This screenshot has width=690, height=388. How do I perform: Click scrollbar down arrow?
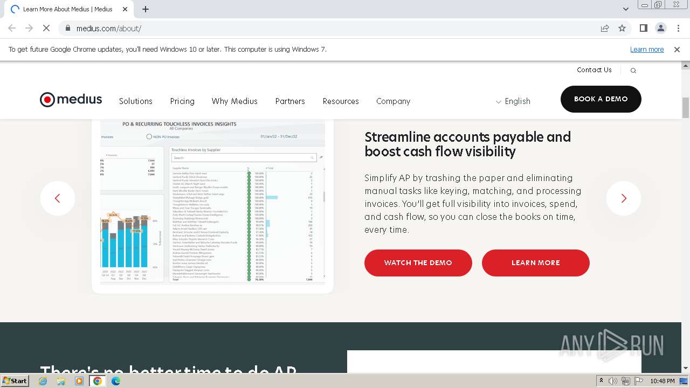point(686,368)
